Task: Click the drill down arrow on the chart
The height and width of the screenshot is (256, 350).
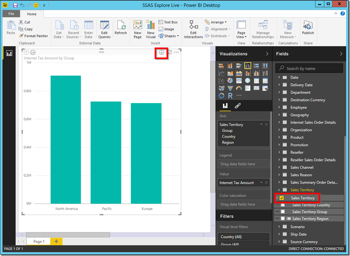Action: click(161, 52)
